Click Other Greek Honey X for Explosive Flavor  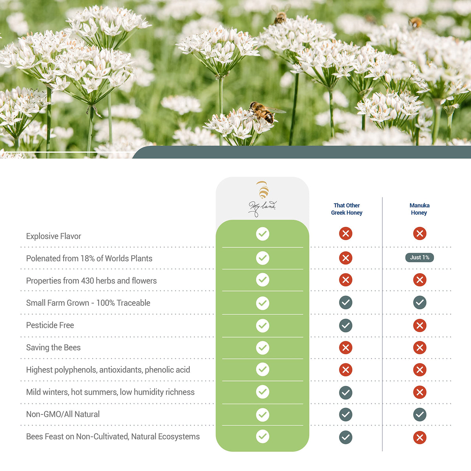tap(345, 234)
